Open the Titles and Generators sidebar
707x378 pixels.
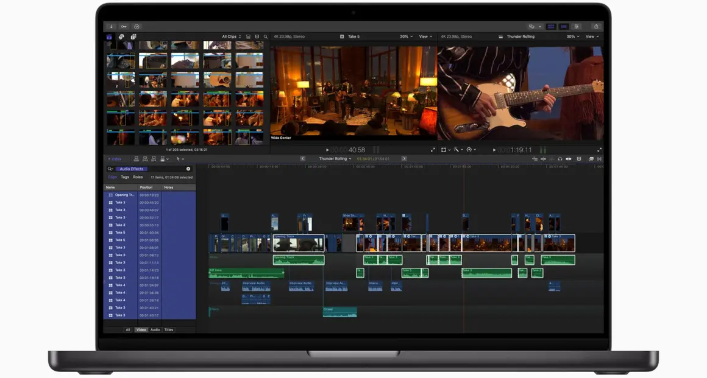(133, 37)
